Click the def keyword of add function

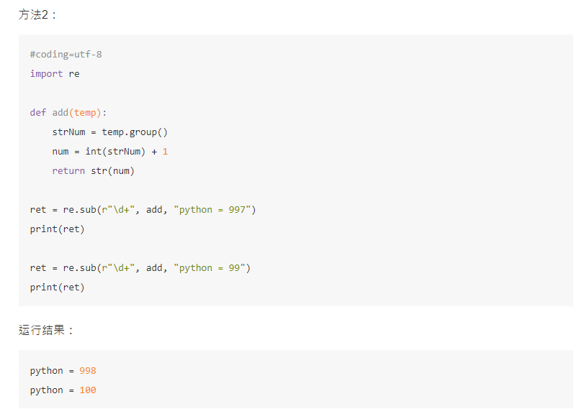pos(38,112)
